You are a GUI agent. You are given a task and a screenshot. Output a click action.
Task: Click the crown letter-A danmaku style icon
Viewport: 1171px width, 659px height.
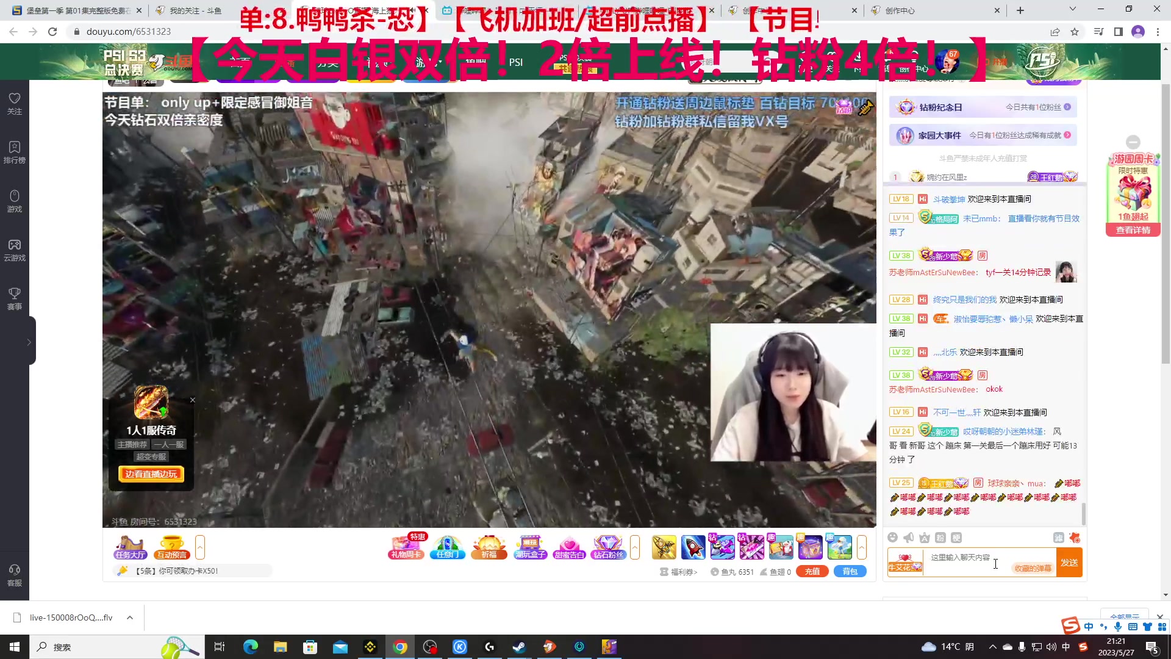(925, 538)
